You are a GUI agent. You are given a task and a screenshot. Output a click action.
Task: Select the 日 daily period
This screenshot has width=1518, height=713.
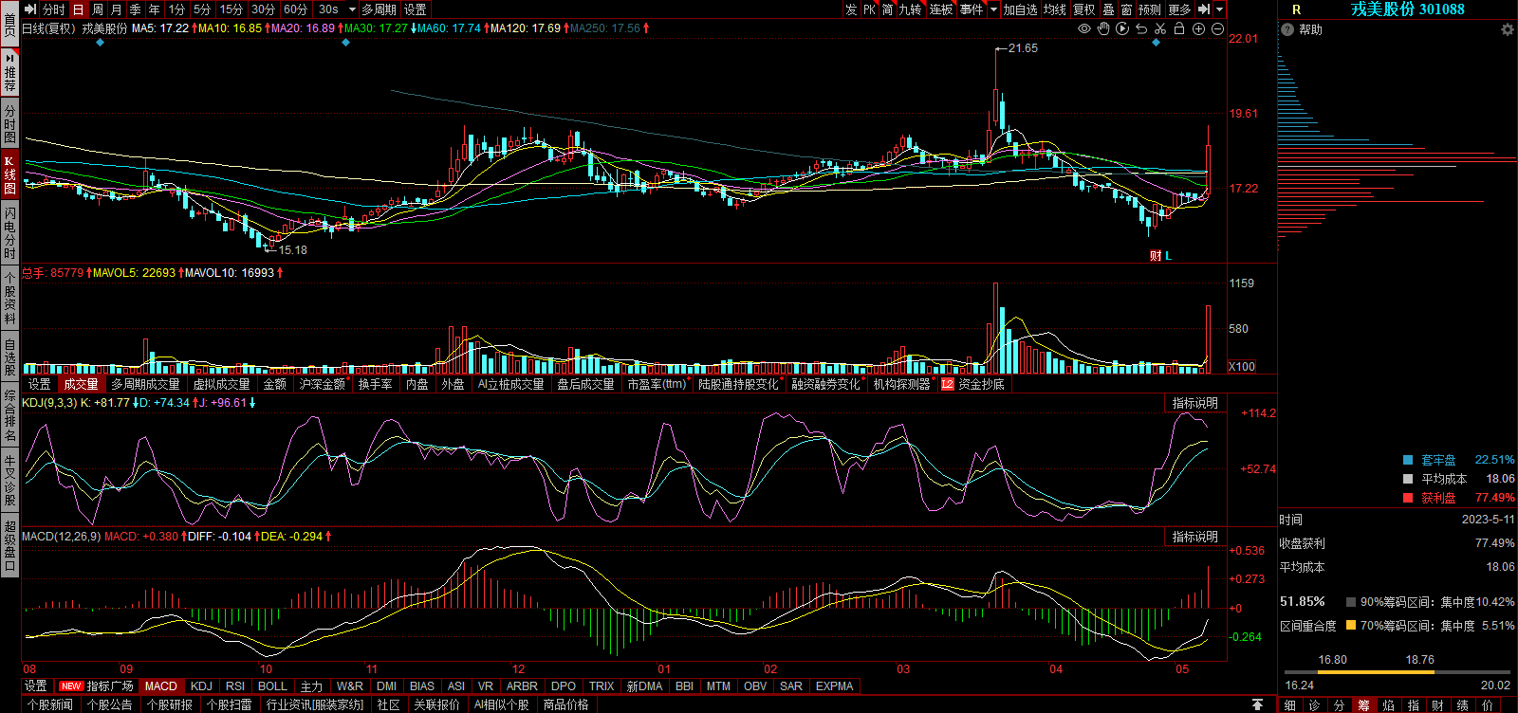click(x=78, y=9)
